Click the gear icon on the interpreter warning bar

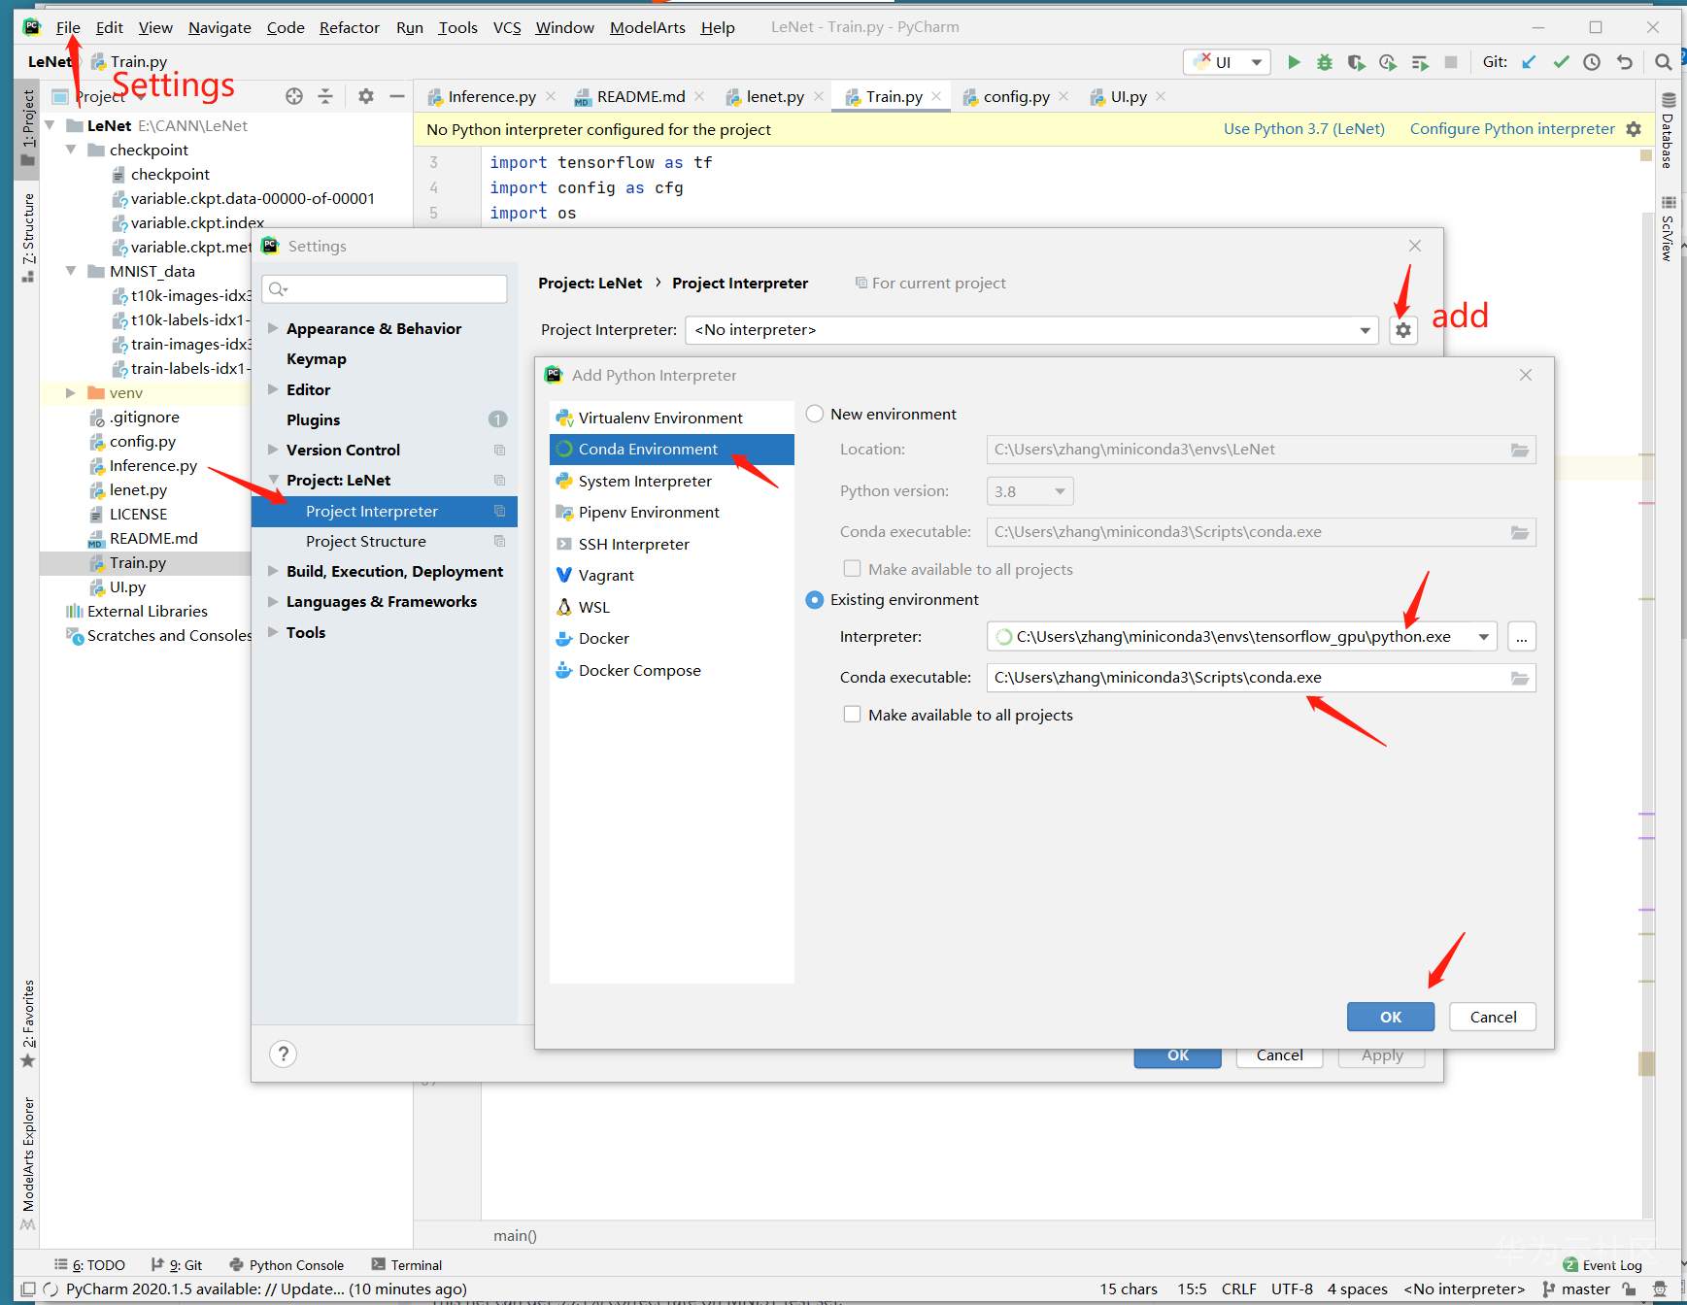(x=1634, y=129)
